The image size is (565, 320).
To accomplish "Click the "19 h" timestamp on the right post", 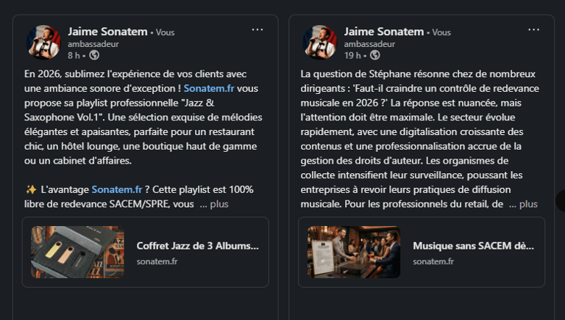I will click(x=352, y=55).
